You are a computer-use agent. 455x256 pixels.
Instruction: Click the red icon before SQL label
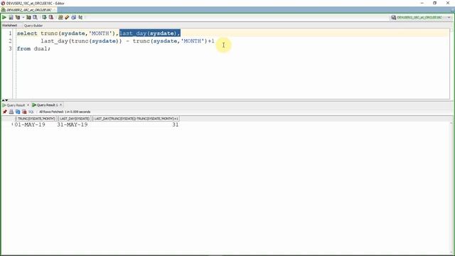coord(24,112)
